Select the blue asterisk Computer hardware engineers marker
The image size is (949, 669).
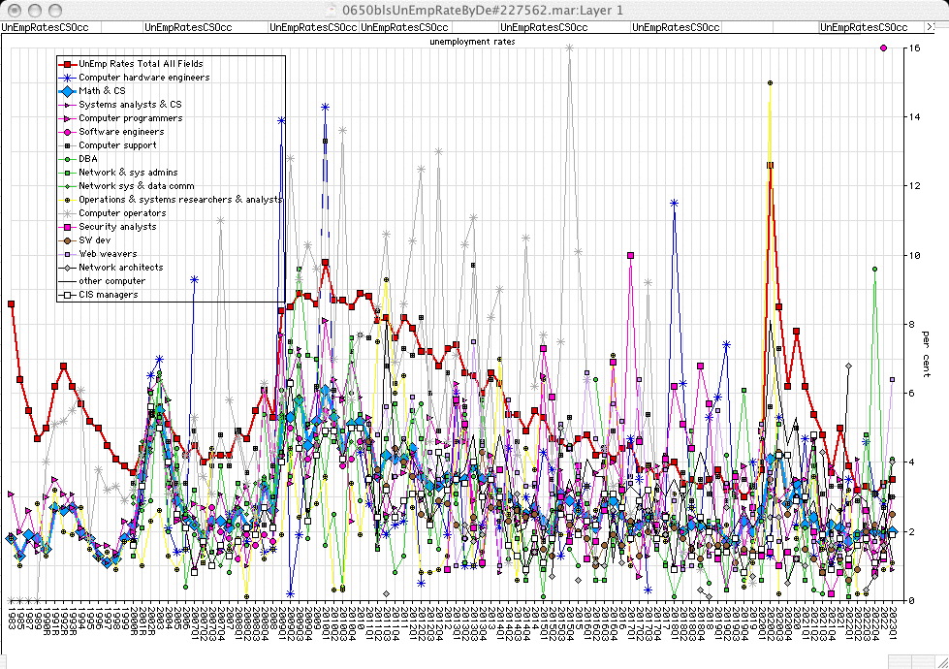coord(67,78)
